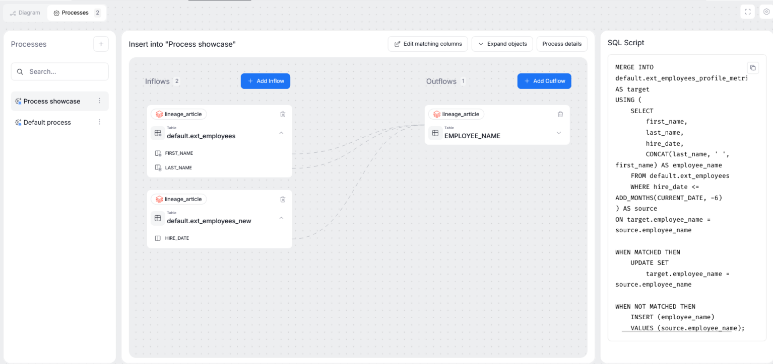Click MERGE INTO line in SQL script

tap(634, 67)
